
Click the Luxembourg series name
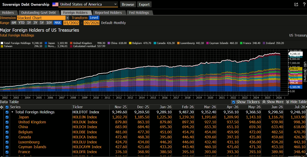click(x=29, y=142)
